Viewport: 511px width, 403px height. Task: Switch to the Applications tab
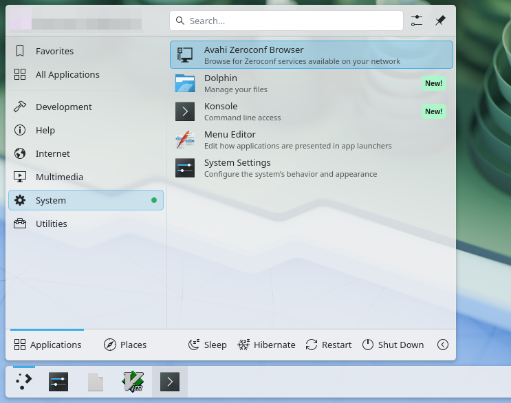[47, 345]
